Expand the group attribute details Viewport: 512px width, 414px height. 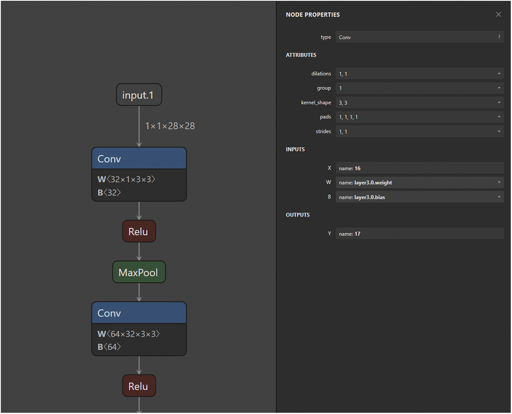pyautogui.click(x=498, y=88)
